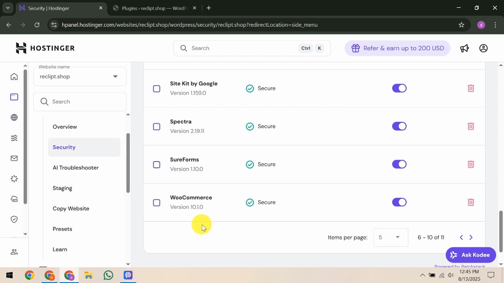Image resolution: width=504 pixels, height=283 pixels.
Task: Select the SureForms checkbox
Action: 157,165
